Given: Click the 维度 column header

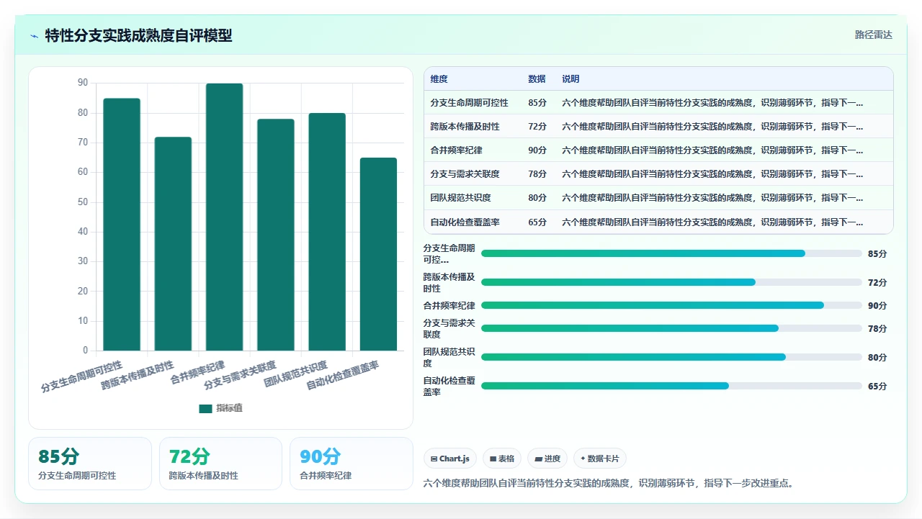Looking at the screenshot, I should pos(439,79).
